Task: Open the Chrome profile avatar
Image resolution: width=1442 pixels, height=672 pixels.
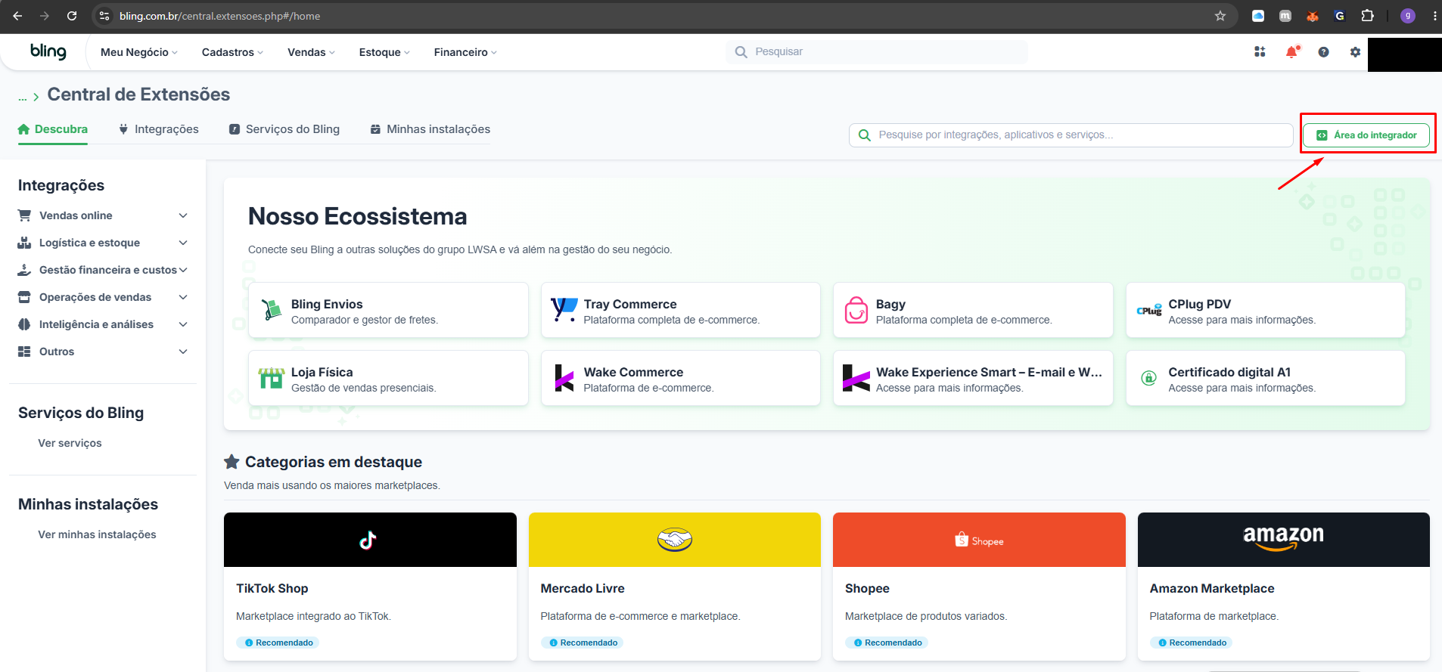Action: (x=1408, y=16)
